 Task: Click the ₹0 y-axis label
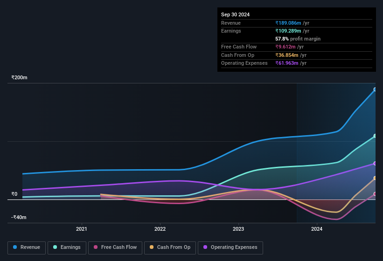click(x=14, y=194)
